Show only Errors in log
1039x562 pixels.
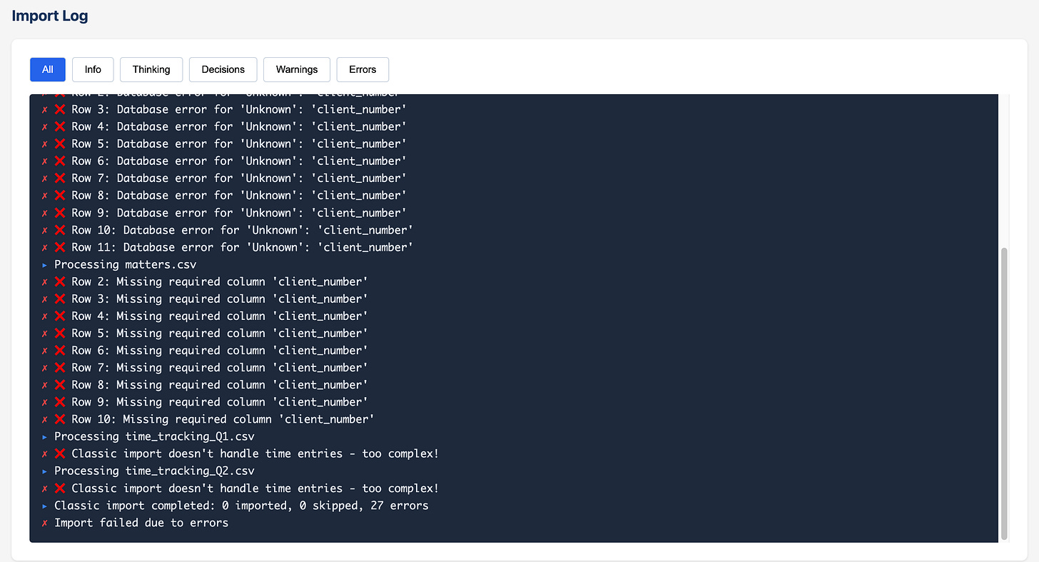pyautogui.click(x=363, y=69)
